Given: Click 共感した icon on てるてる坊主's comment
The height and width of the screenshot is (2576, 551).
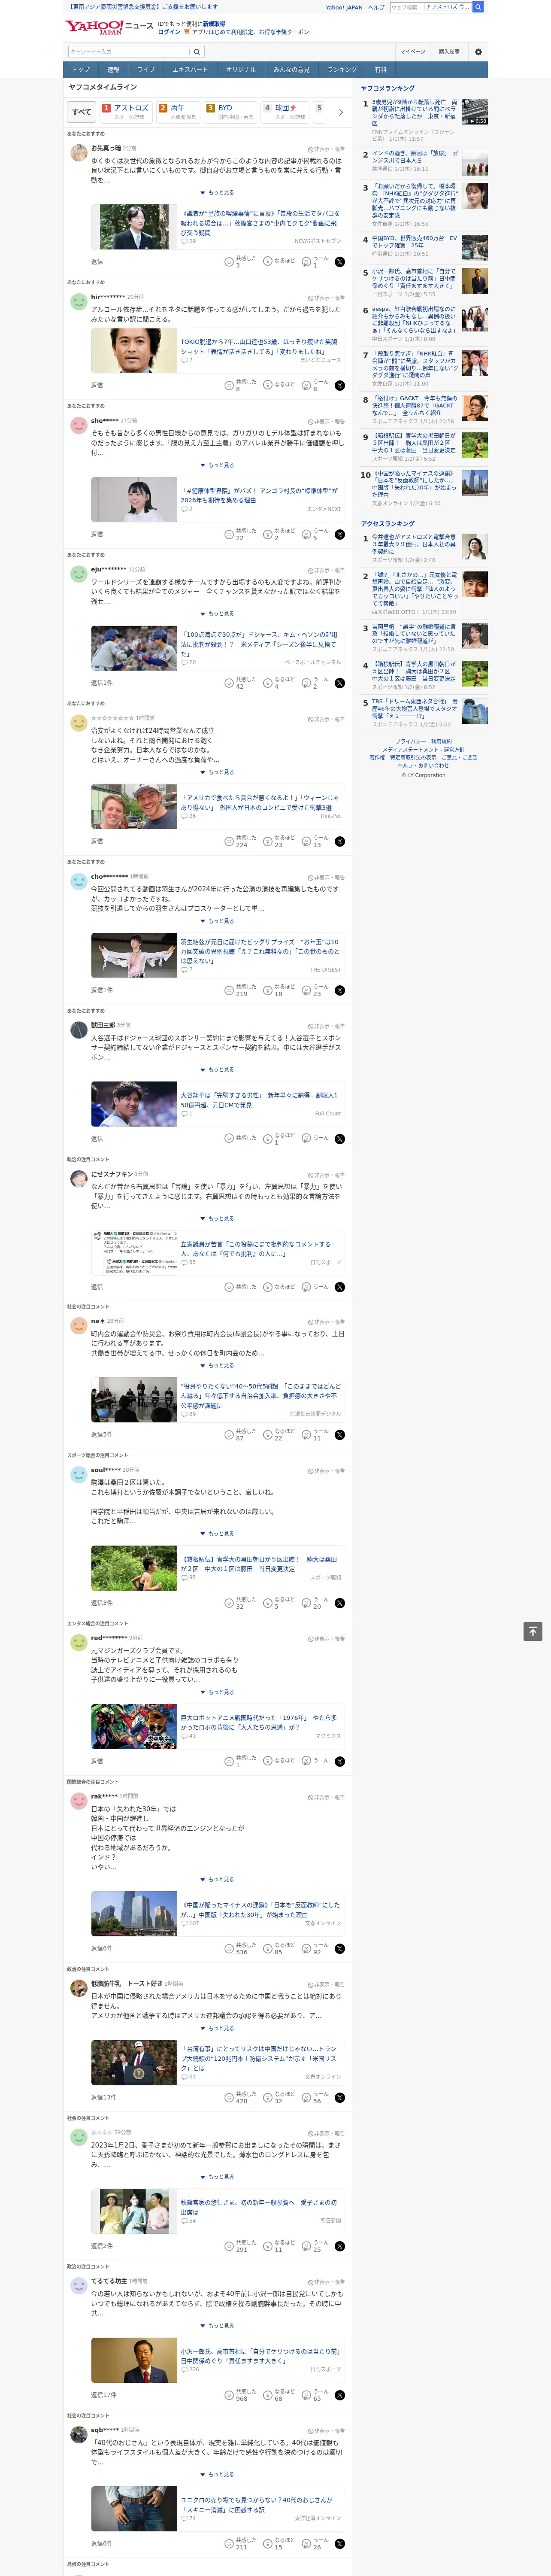Looking at the screenshot, I should point(229,2395).
